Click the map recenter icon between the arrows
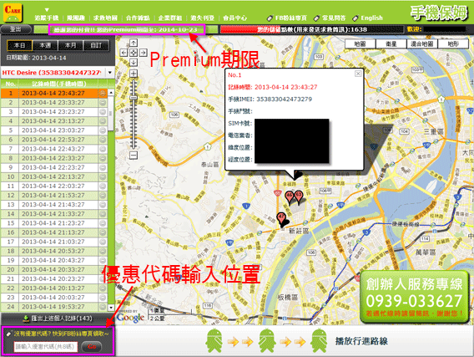474x357 pixels. 134,53
